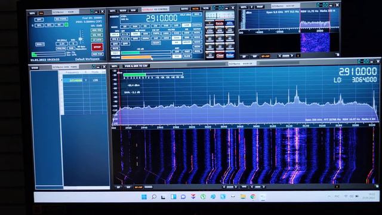Select DIGITAL demodulation mode
The image size is (382, 215).
pyautogui.click(x=197, y=26)
